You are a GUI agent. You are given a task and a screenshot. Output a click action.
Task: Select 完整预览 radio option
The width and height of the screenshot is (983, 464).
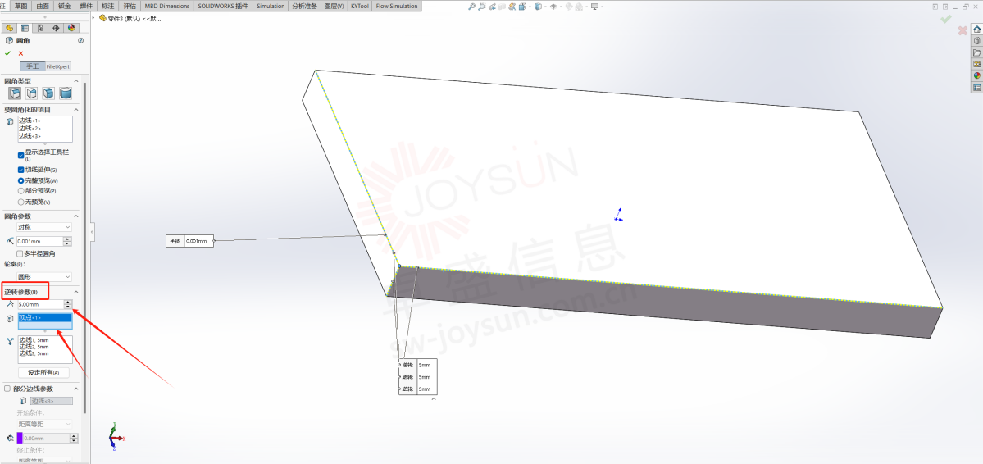20,180
